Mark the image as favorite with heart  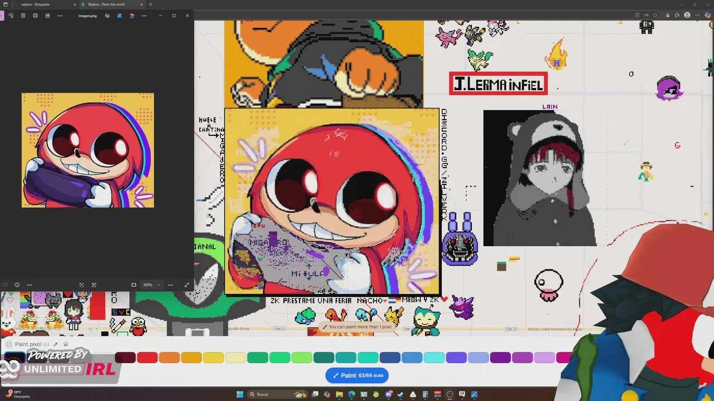tap(5, 285)
